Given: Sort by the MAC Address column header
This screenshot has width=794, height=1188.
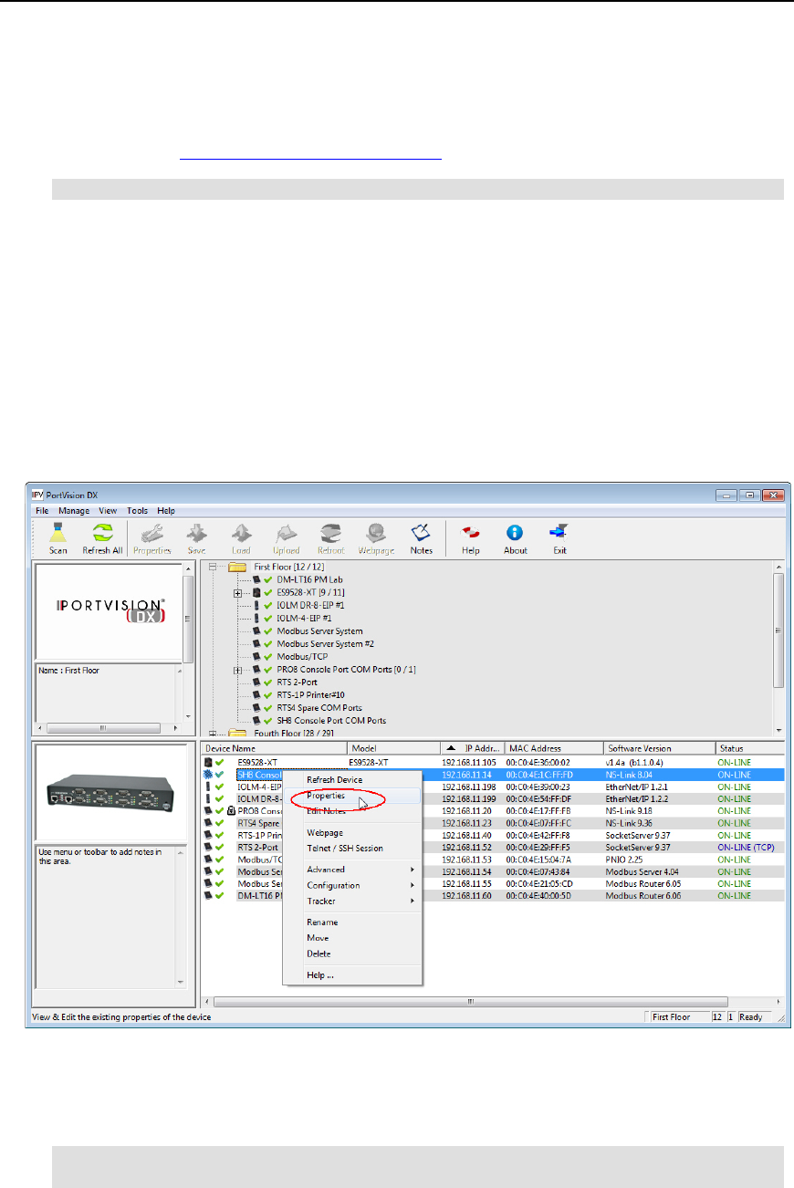Looking at the screenshot, I should point(554,748).
